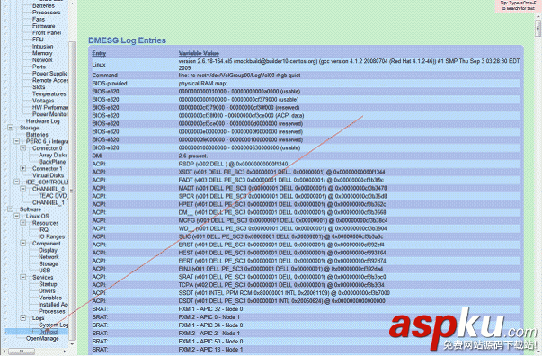
Task: Click the 'PXM 1 - APIC 32 - Node 0' value
Action: pos(210,309)
